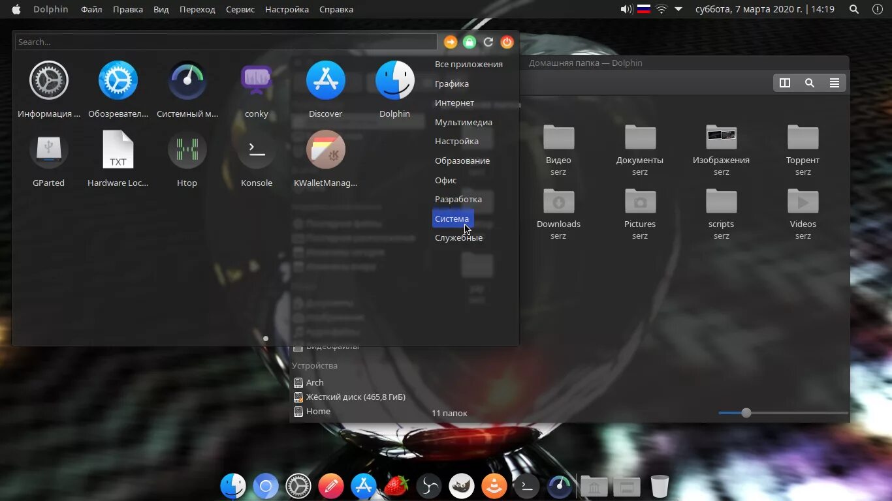Focus the launcher Search field

click(x=226, y=42)
